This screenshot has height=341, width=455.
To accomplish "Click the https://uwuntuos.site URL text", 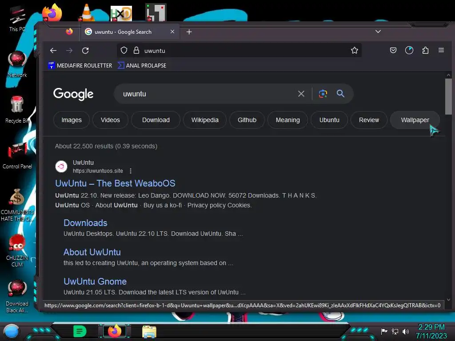I will coord(98,171).
